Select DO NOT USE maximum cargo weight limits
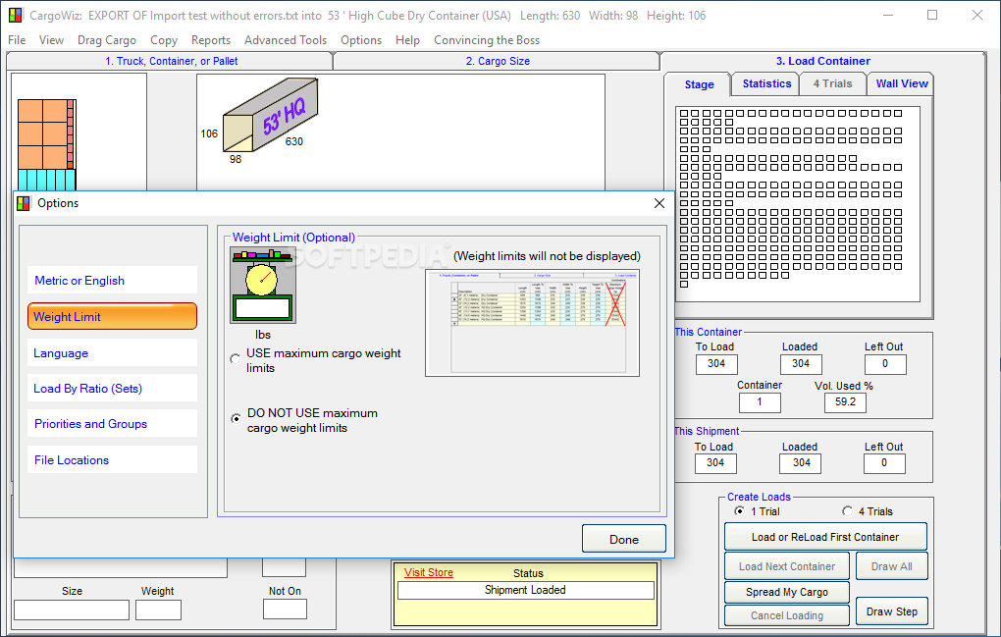The height and width of the screenshot is (637, 1001). coord(237,419)
